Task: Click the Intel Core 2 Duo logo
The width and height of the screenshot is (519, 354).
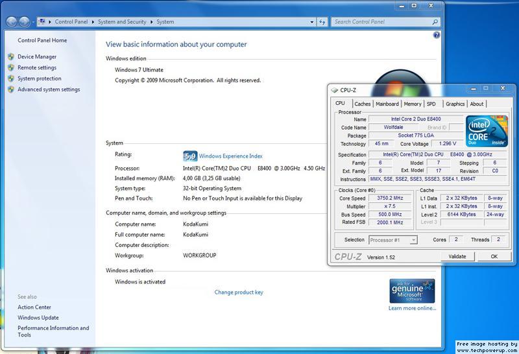Action: (x=487, y=131)
